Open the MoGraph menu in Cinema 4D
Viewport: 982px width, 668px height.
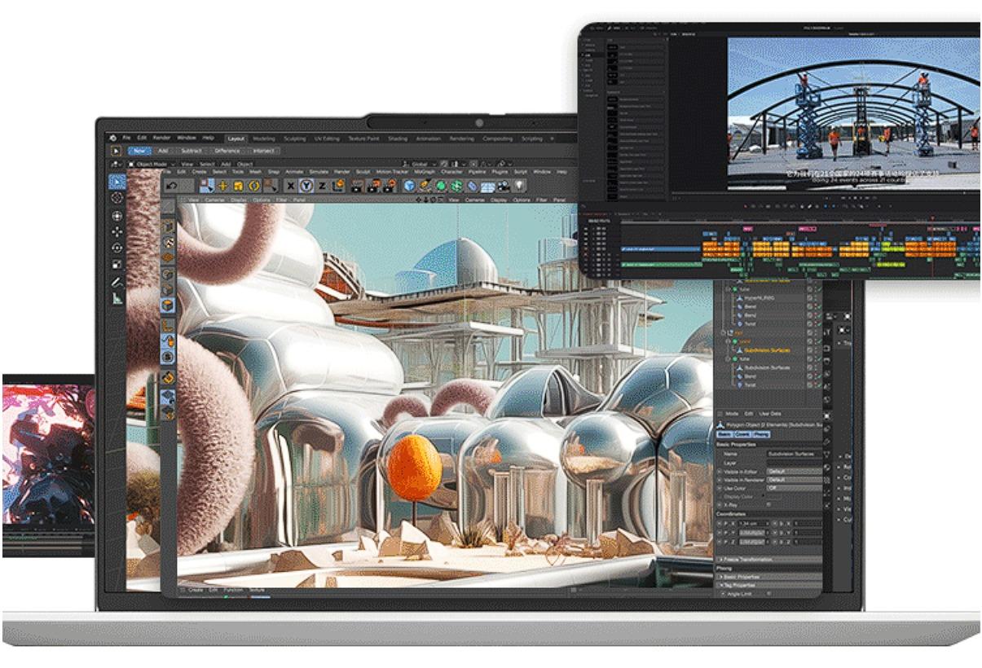(425, 172)
